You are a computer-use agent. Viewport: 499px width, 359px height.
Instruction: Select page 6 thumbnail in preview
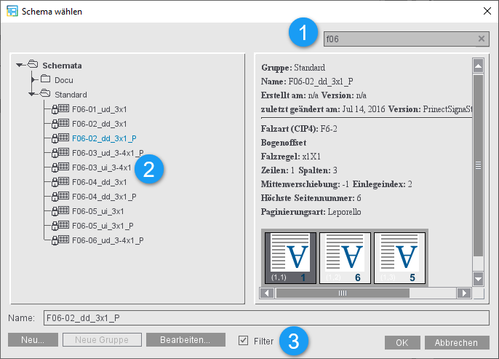point(345,258)
